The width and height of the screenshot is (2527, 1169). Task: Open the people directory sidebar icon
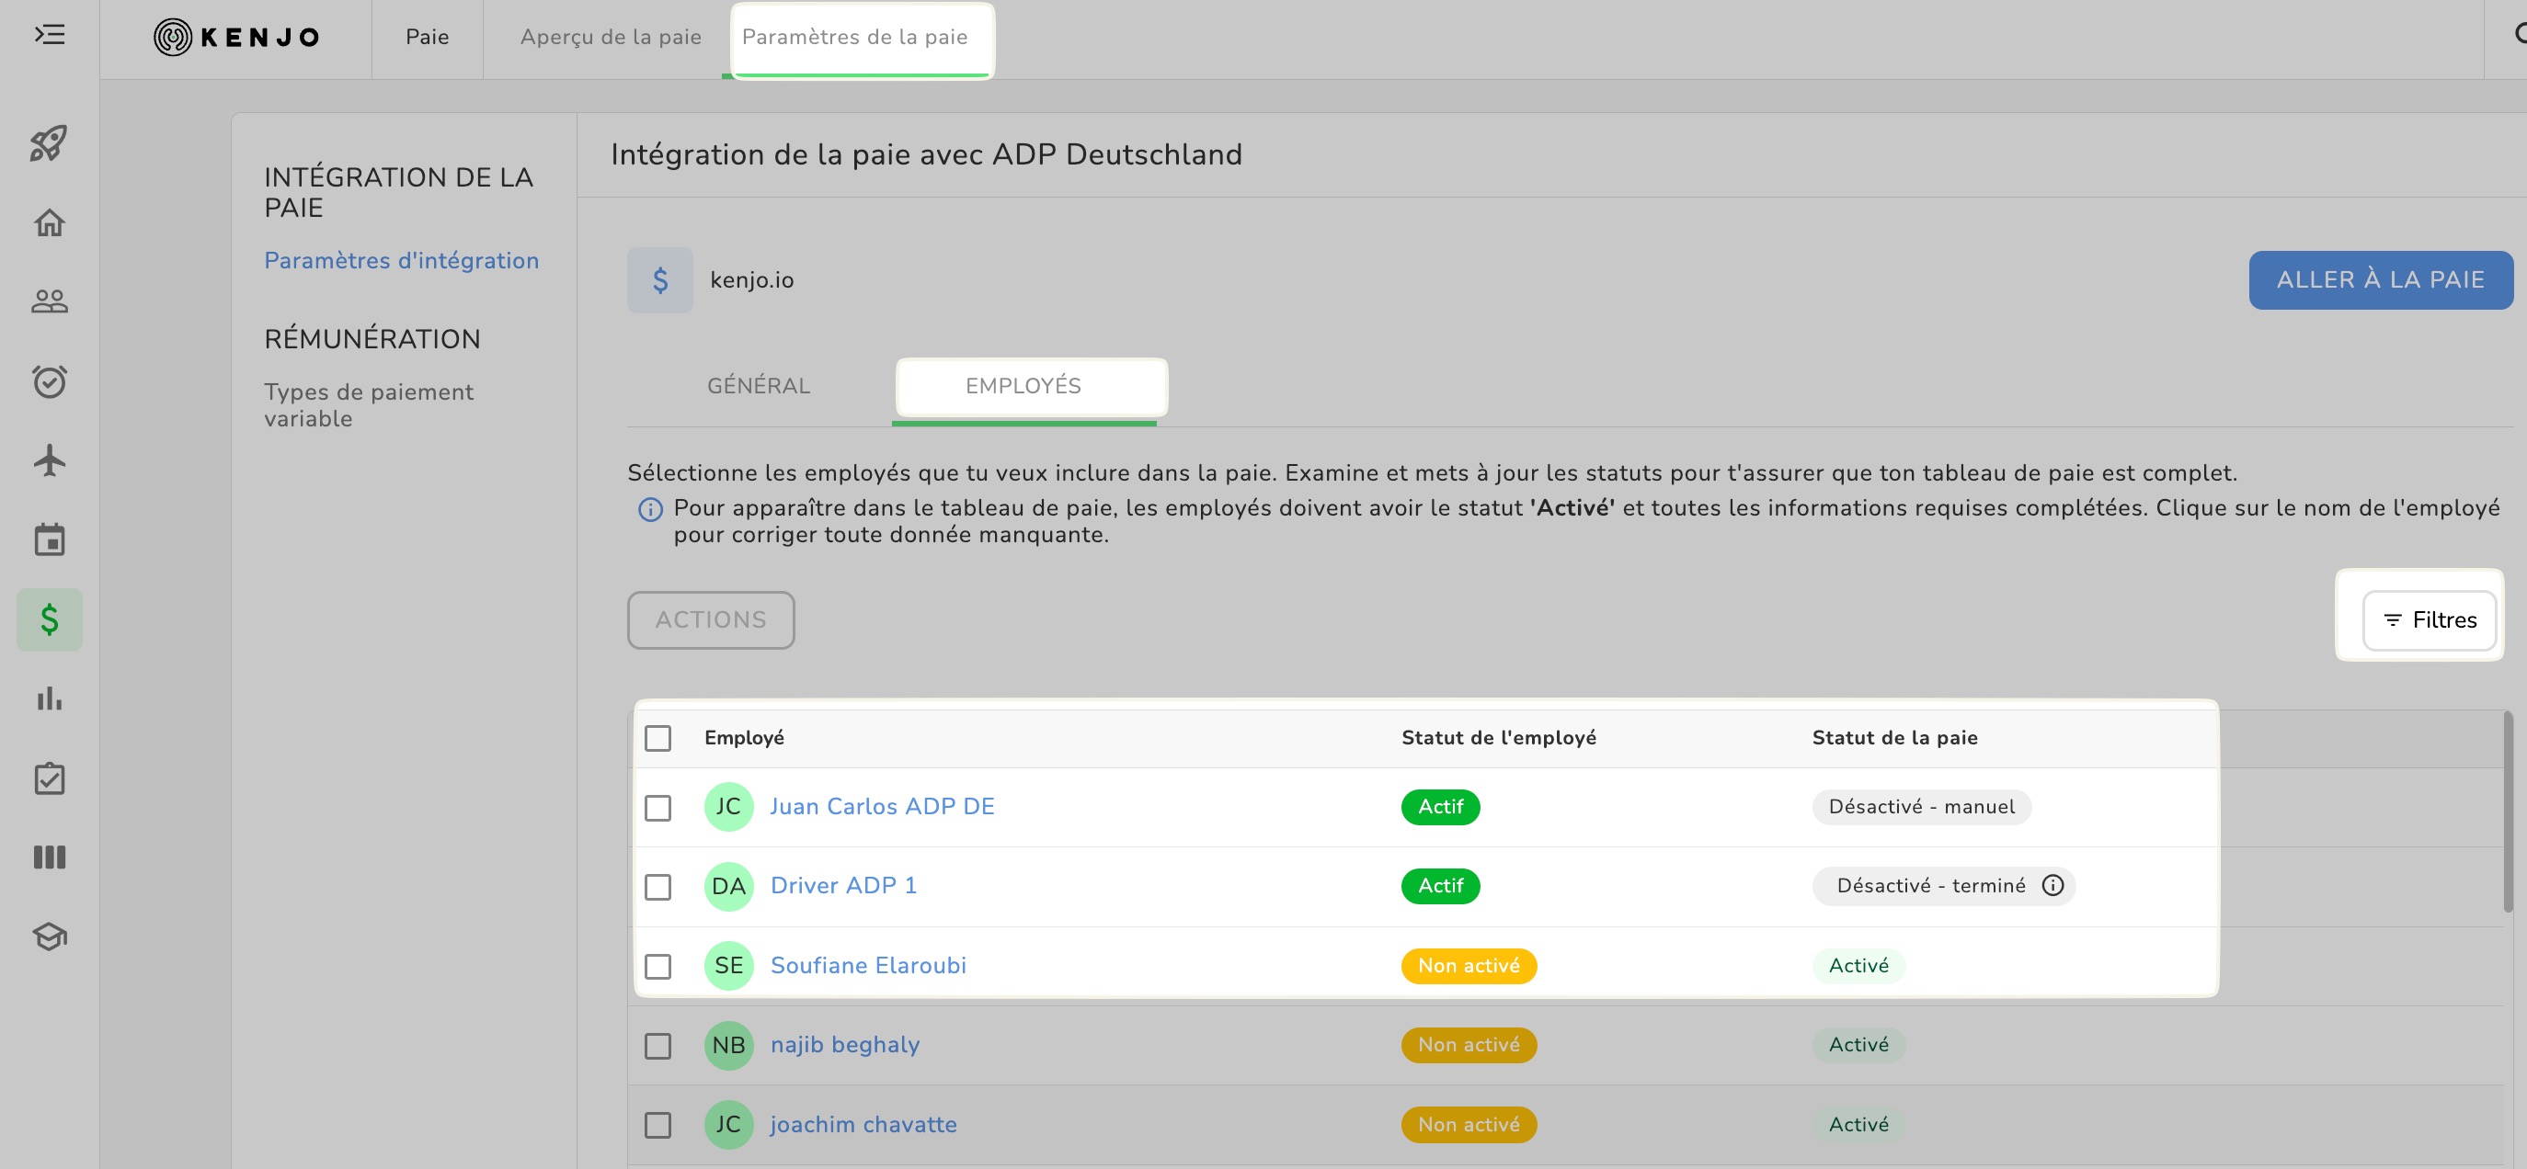click(49, 301)
